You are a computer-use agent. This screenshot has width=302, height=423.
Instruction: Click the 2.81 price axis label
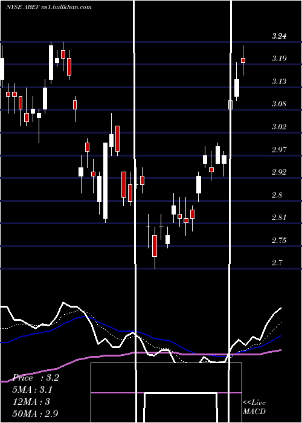tap(279, 218)
